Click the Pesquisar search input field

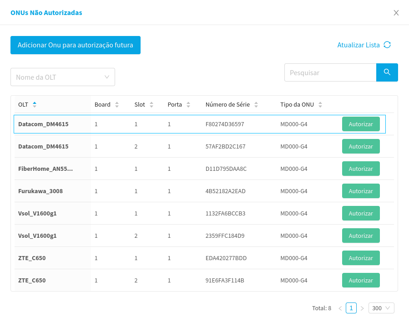click(x=330, y=72)
